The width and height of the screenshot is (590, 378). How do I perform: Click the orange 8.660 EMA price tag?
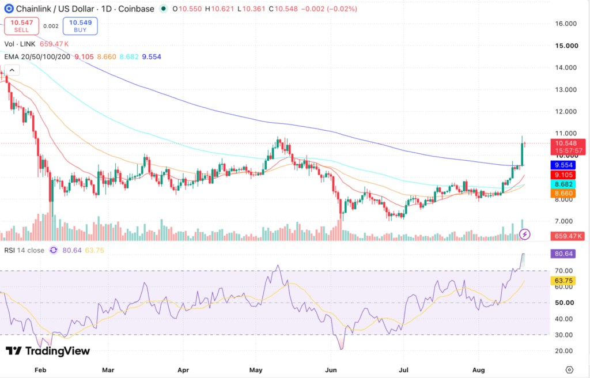coord(563,194)
